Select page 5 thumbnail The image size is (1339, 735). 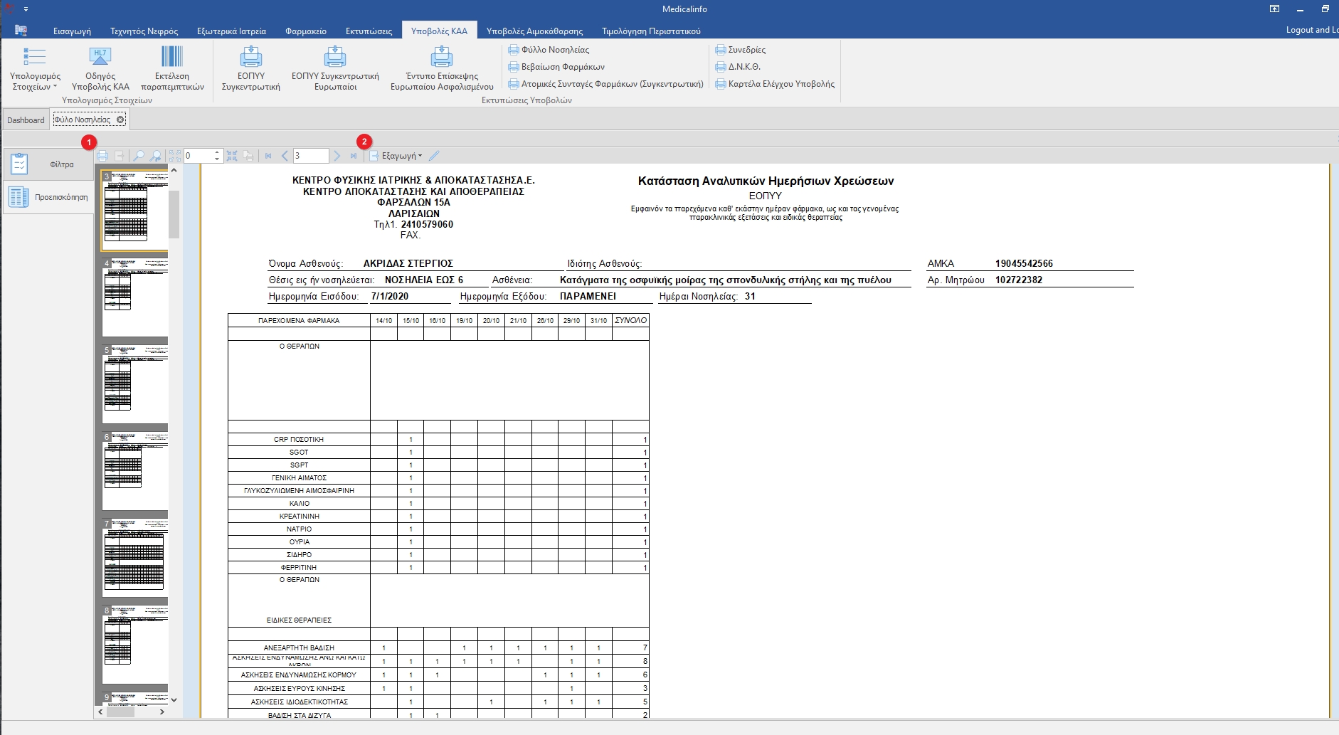(x=134, y=384)
